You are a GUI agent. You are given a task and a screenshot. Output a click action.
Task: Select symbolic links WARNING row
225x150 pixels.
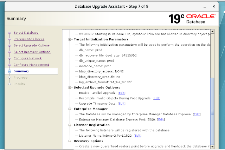(x=144, y=34)
